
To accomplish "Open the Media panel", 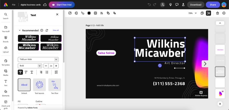I will coord(5,73).
